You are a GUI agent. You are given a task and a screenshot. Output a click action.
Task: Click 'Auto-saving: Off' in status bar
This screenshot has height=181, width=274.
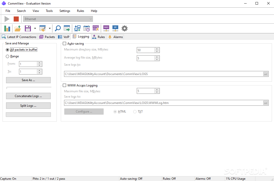click(131, 179)
